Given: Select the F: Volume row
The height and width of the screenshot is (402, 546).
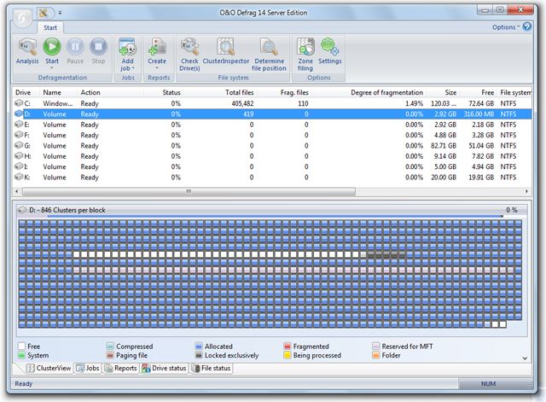Looking at the screenshot, I should point(273,135).
